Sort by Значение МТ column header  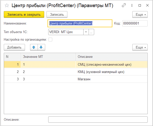[48, 57]
